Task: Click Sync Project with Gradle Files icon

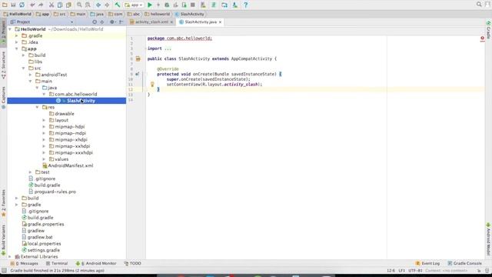Action: click(214, 5)
